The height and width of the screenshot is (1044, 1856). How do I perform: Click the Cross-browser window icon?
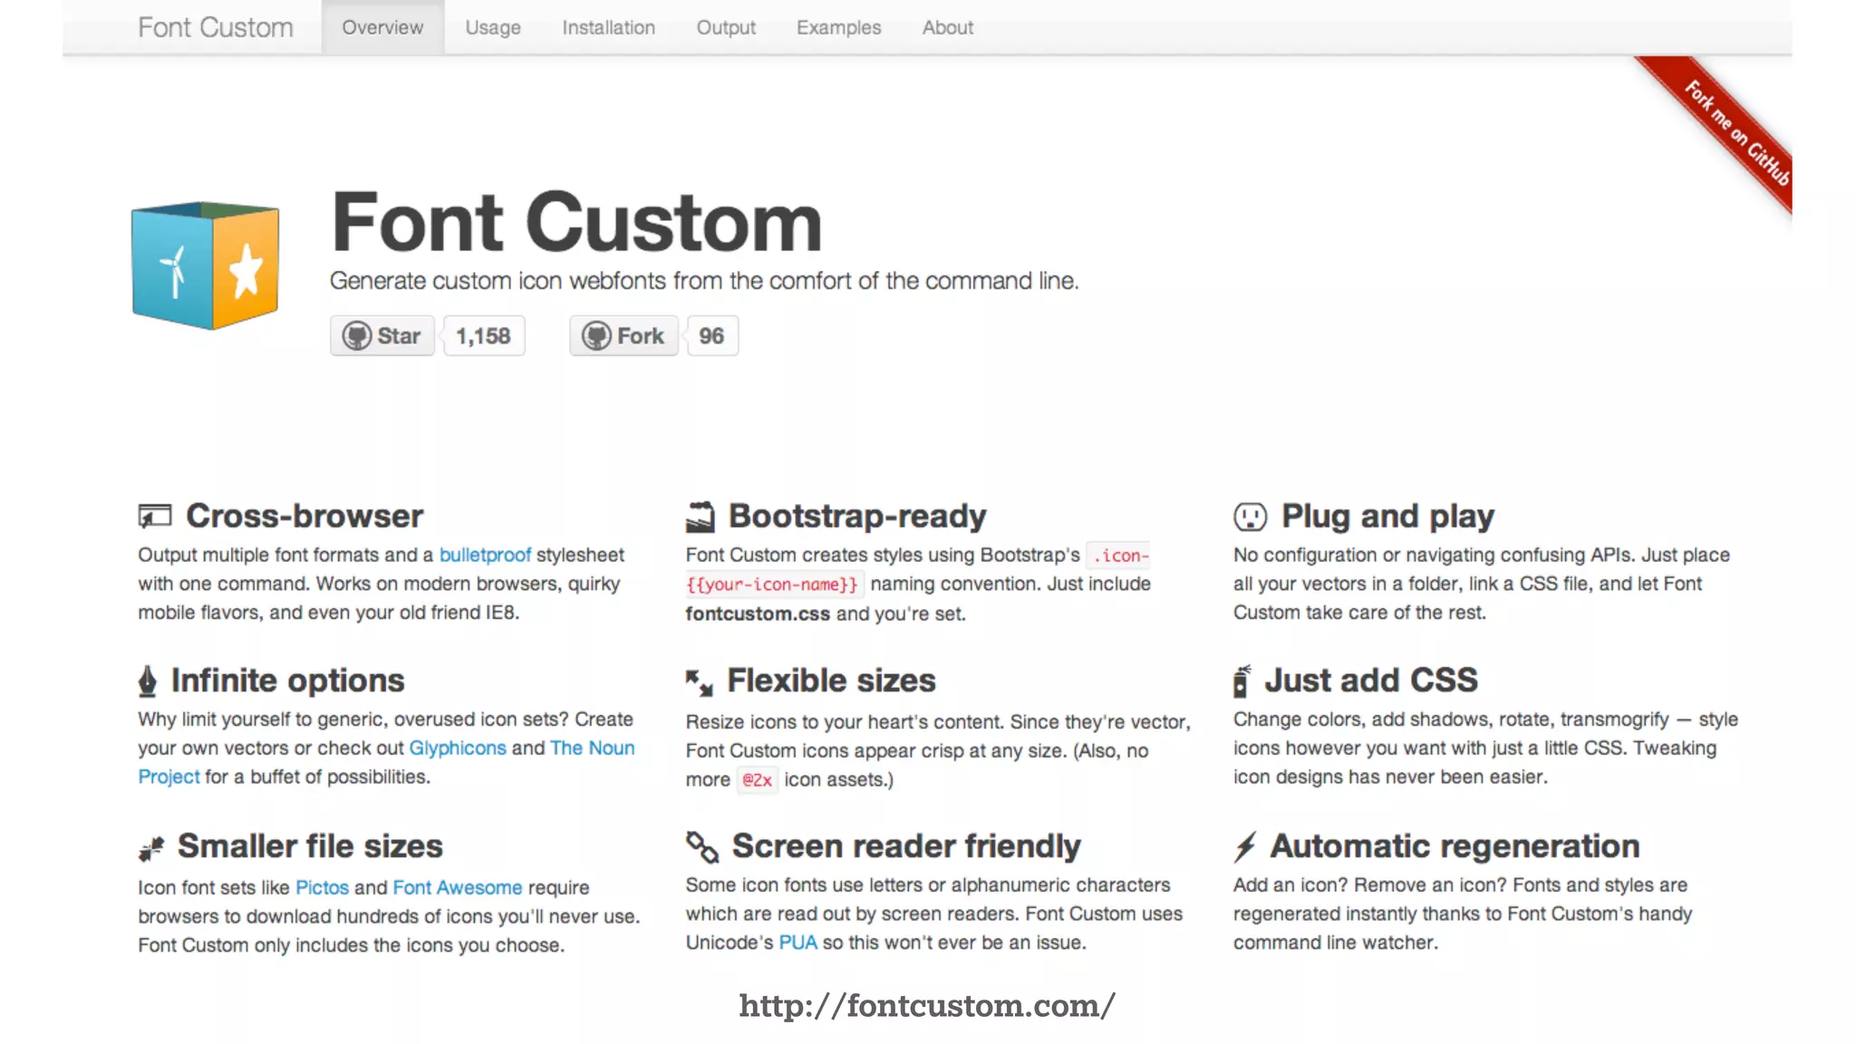(155, 516)
